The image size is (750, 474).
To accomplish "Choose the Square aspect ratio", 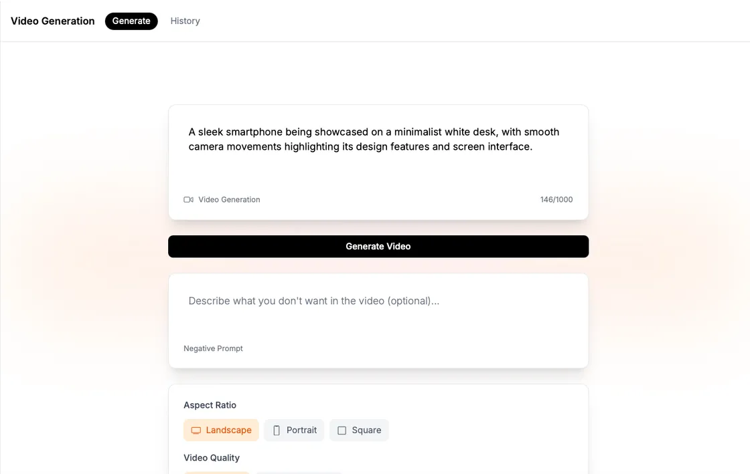I will (x=359, y=430).
